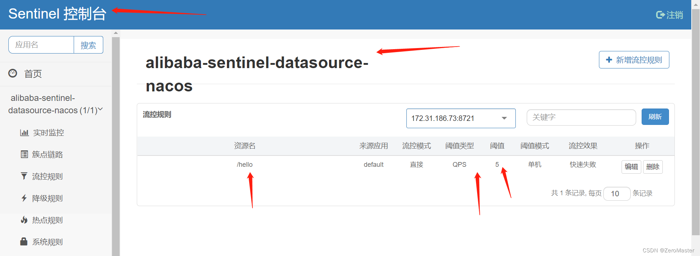Open 热点规则 in the sidebar
This screenshot has width=700, height=256.
[x=47, y=220]
